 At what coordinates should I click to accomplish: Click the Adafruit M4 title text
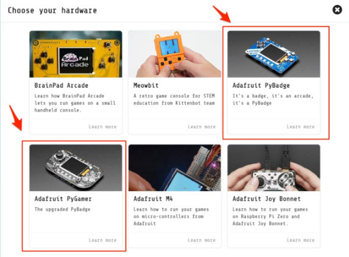pos(153,198)
